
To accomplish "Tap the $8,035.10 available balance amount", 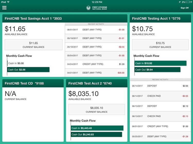I will [83, 94].
